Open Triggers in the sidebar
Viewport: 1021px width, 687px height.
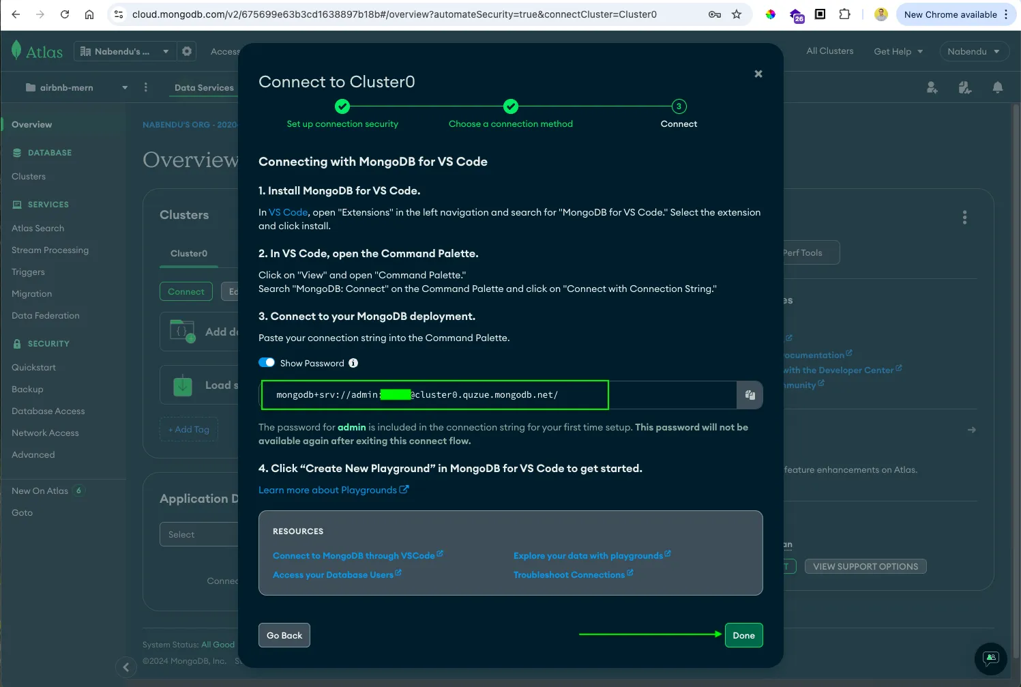(28, 272)
